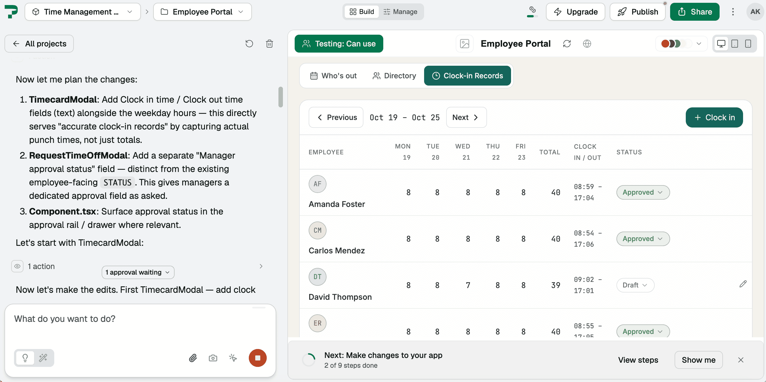This screenshot has width=766, height=382.
Task: Delete chat with trash icon
Action: pos(269,44)
